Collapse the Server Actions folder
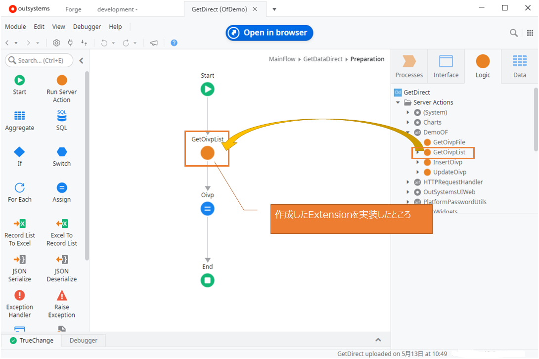The height and width of the screenshot is (359, 539). [x=398, y=102]
